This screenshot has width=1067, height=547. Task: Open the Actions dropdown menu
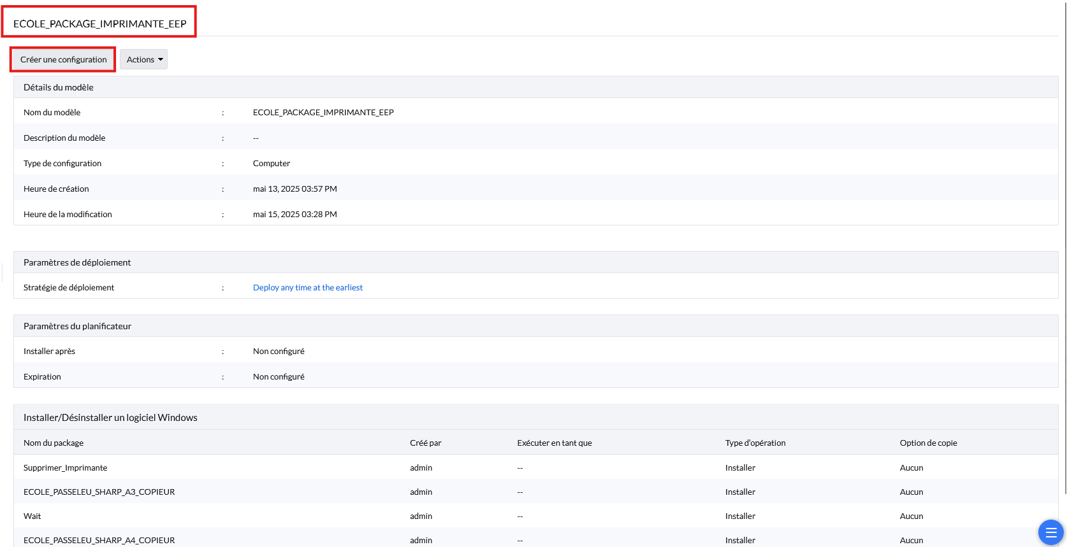tap(144, 59)
